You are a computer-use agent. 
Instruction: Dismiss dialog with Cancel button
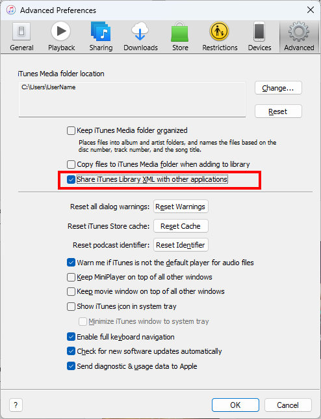pos(288,405)
